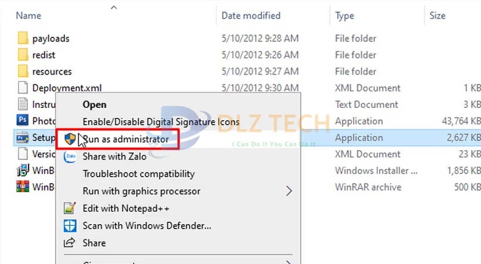Select Troubleshoot compatibility option
Screen dimensions: 481x264
click(138, 174)
